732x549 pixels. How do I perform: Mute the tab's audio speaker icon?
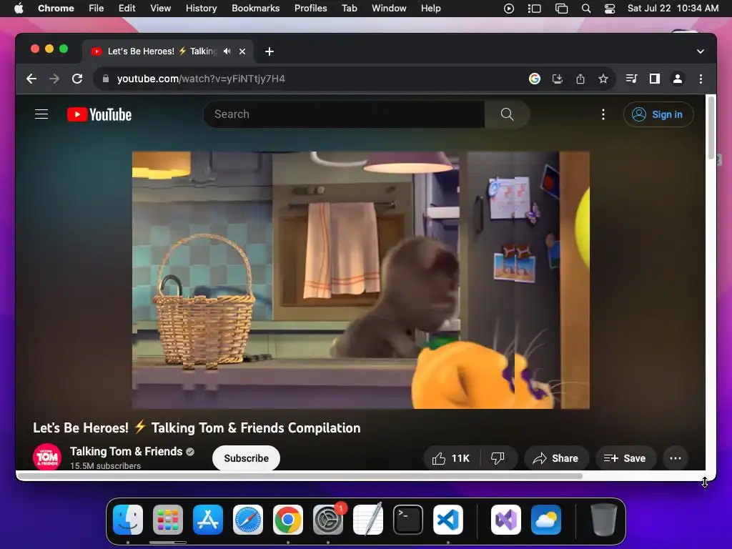click(x=227, y=51)
